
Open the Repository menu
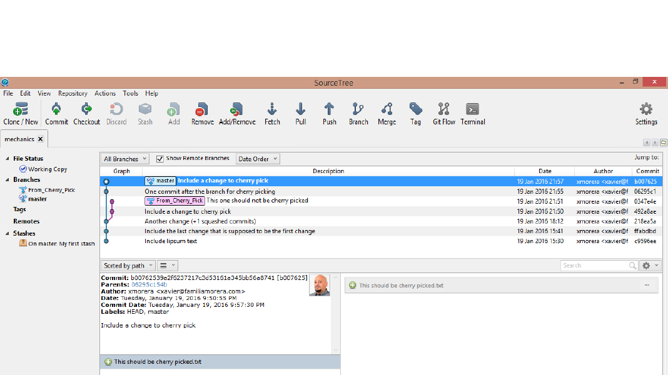coord(73,93)
